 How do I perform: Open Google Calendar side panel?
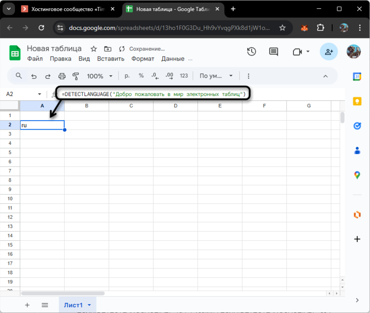[x=357, y=77]
